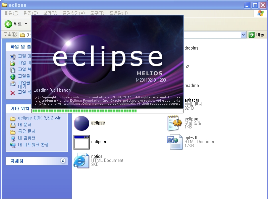This screenshot has height=199, width=268.
Task: Open 내 컴퓨터 link in side panel
Action: click(26, 138)
